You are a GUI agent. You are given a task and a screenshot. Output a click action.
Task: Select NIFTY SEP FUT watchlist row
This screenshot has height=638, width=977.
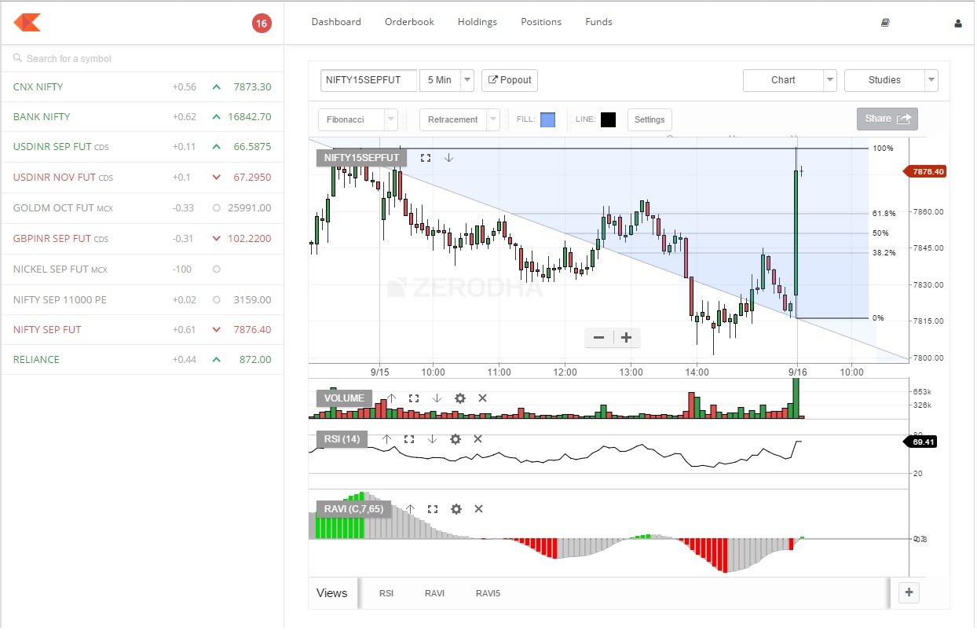(x=142, y=329)
